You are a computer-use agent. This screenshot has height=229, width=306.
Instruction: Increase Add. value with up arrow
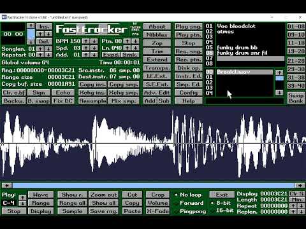85,55
